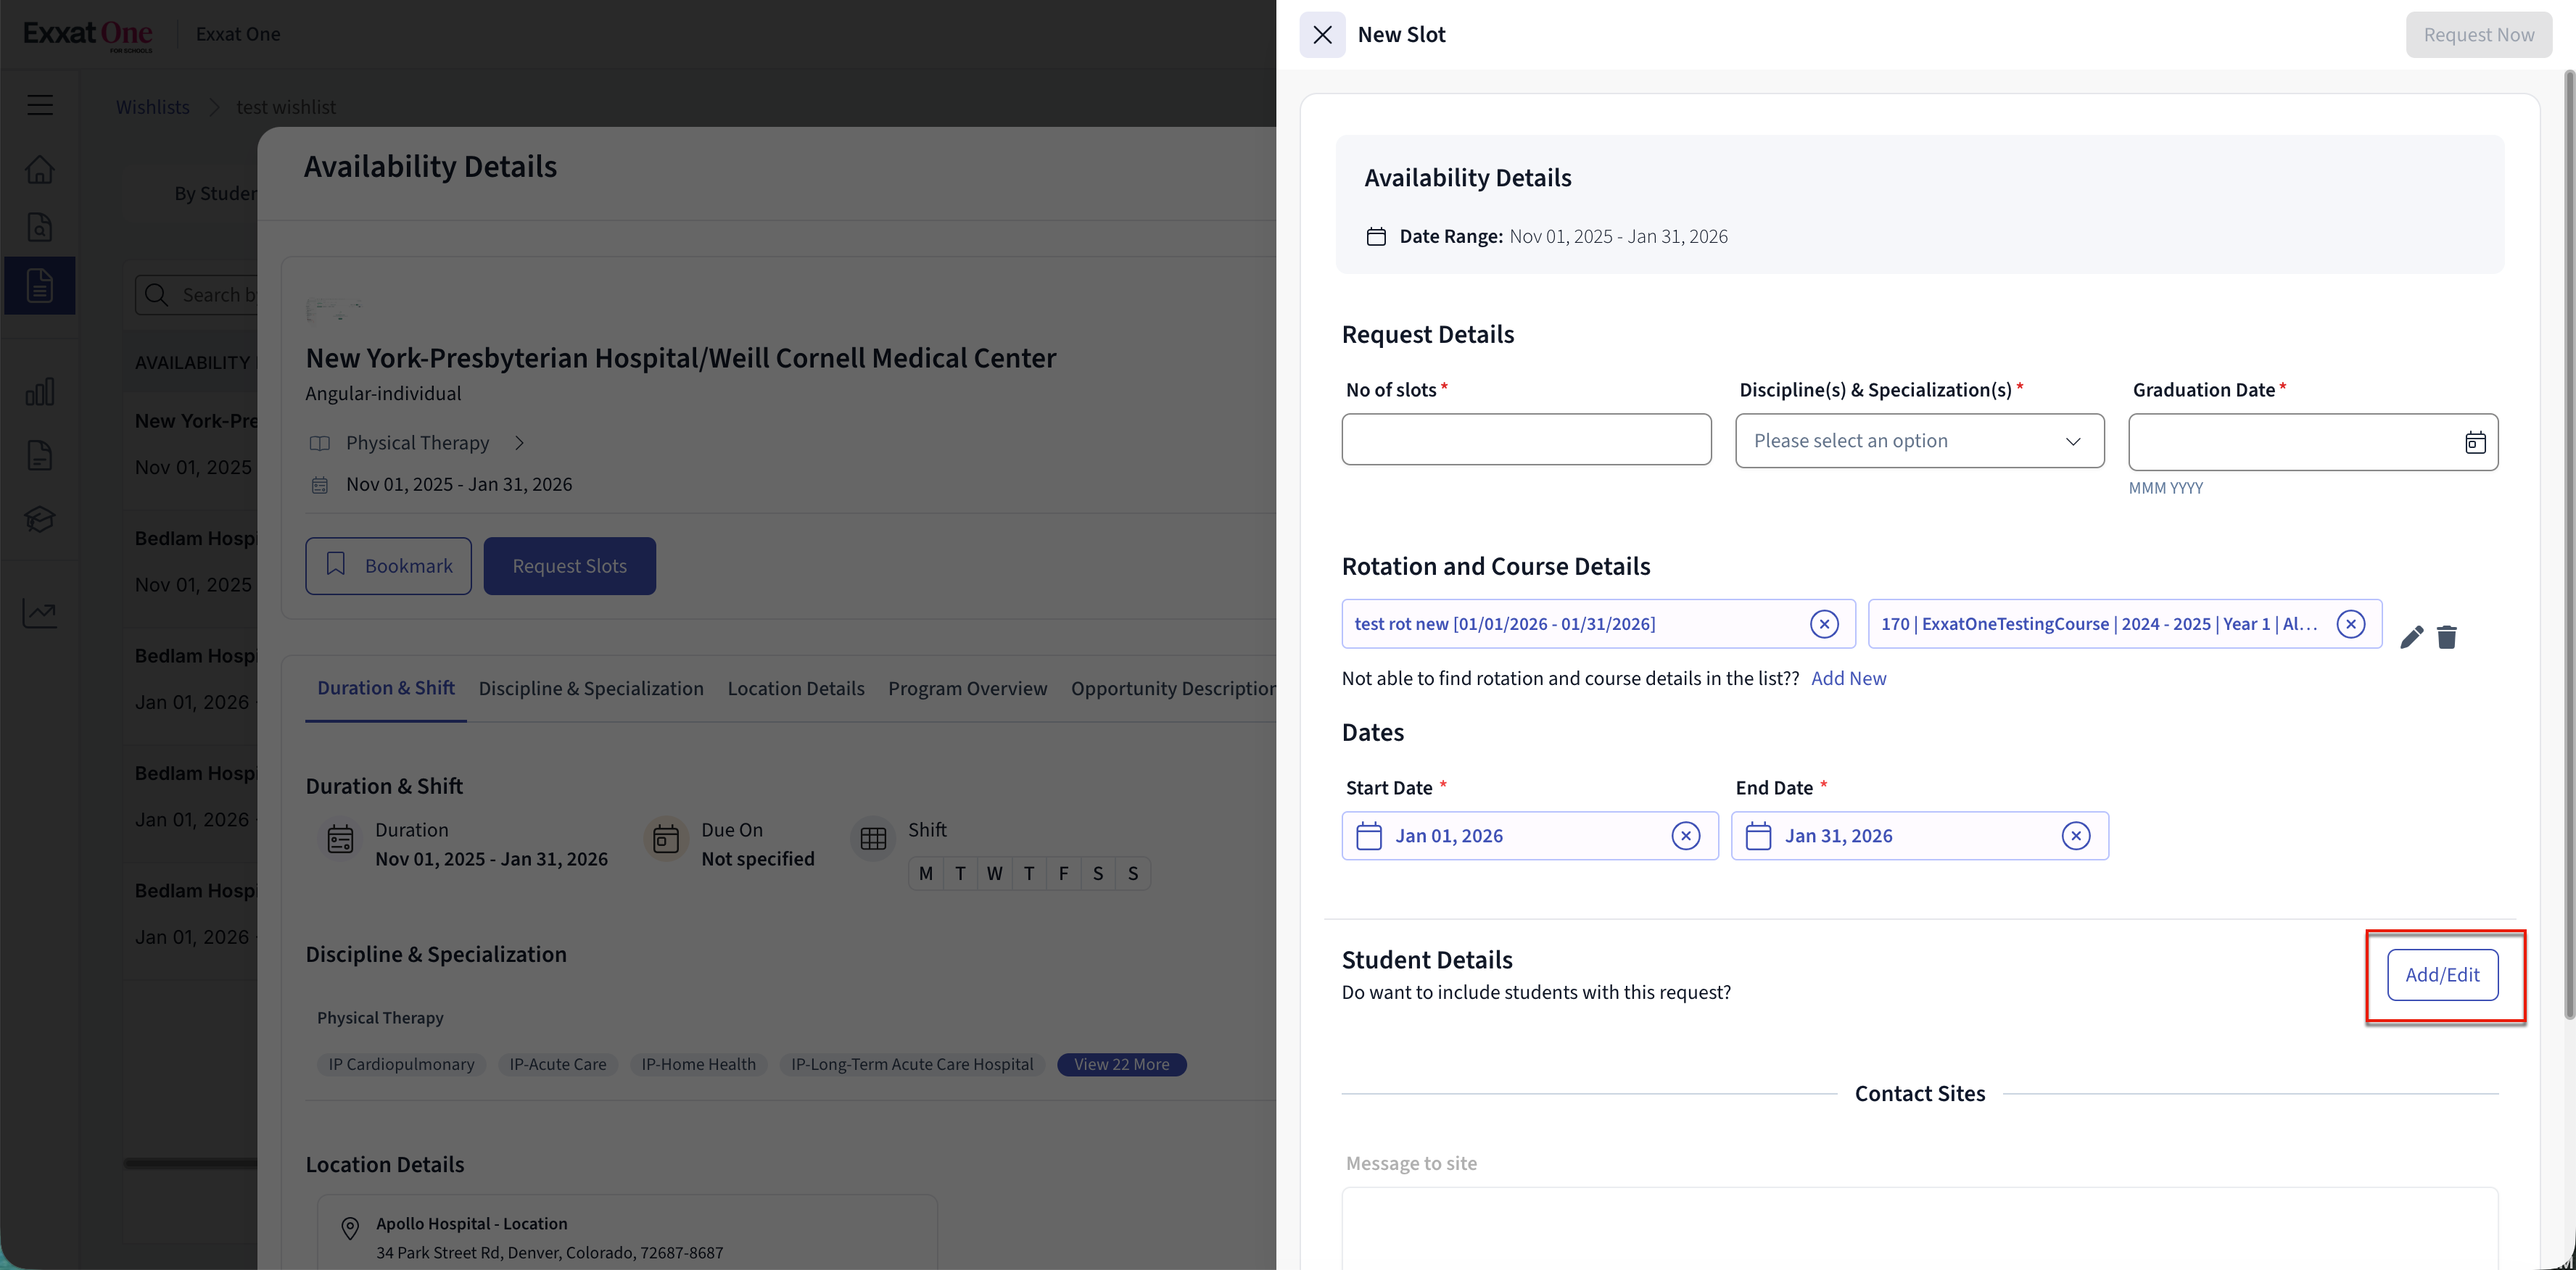Viewport: 2576px width, 1270px height.
Task: Toggle the Monday shift day box
Action: pyautogui.click(x=926, y=873)
